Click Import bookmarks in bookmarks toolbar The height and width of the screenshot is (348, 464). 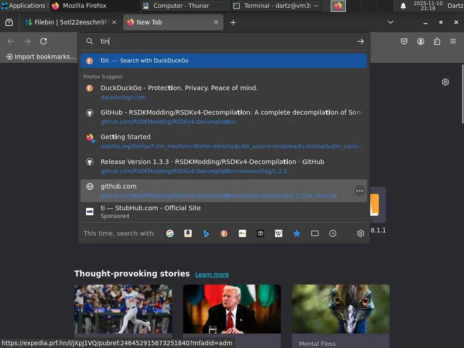point(41,57)
